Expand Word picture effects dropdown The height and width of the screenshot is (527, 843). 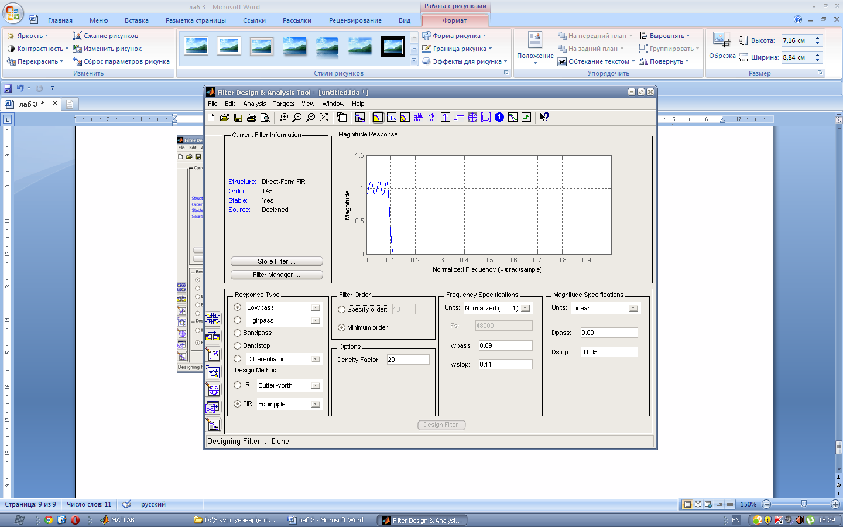click(465, 61)
